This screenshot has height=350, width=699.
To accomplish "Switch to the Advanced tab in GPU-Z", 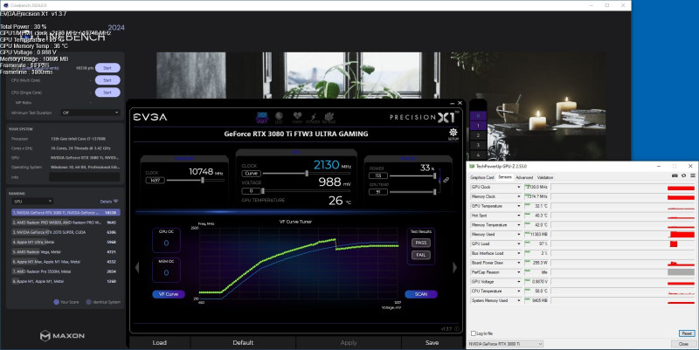I will click(x=524, y=177).
